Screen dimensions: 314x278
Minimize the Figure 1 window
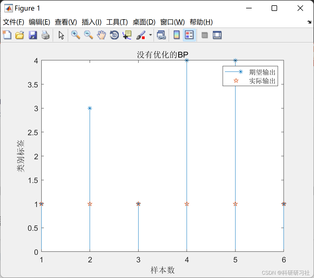[x=249, y=8]
